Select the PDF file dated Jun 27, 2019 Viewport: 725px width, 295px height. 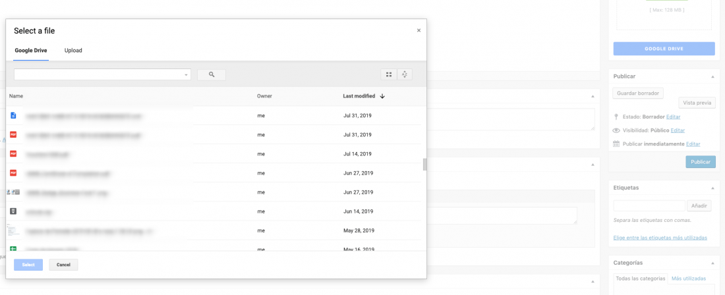13,173
